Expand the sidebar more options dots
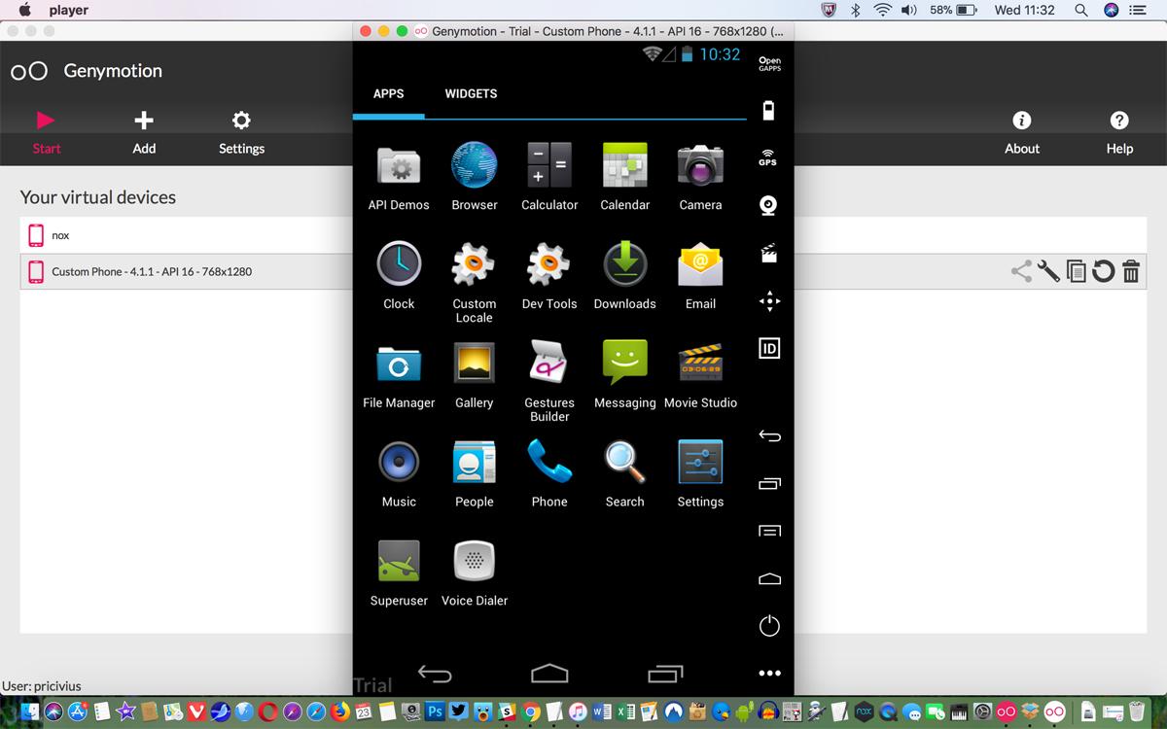This screenshot has height=729, width=1167. tap(769, 673)
